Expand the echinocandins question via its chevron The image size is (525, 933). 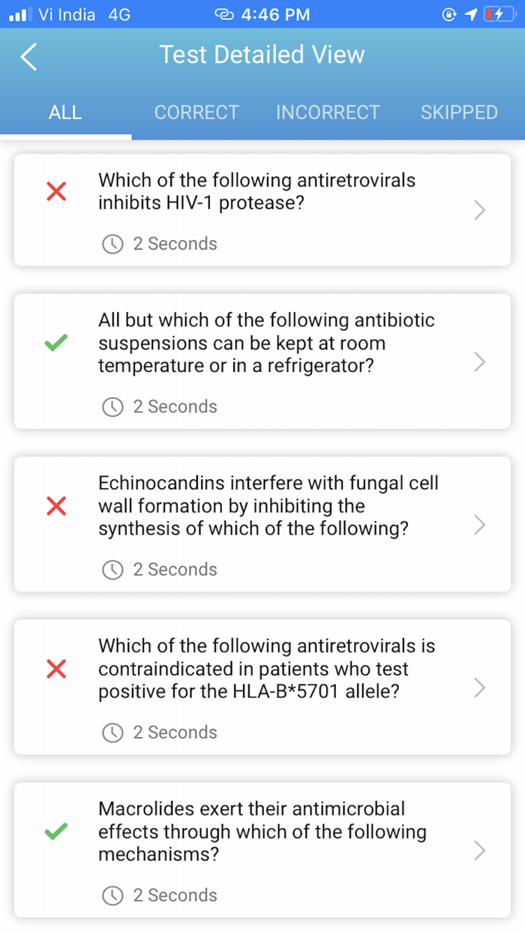[479, 525]
